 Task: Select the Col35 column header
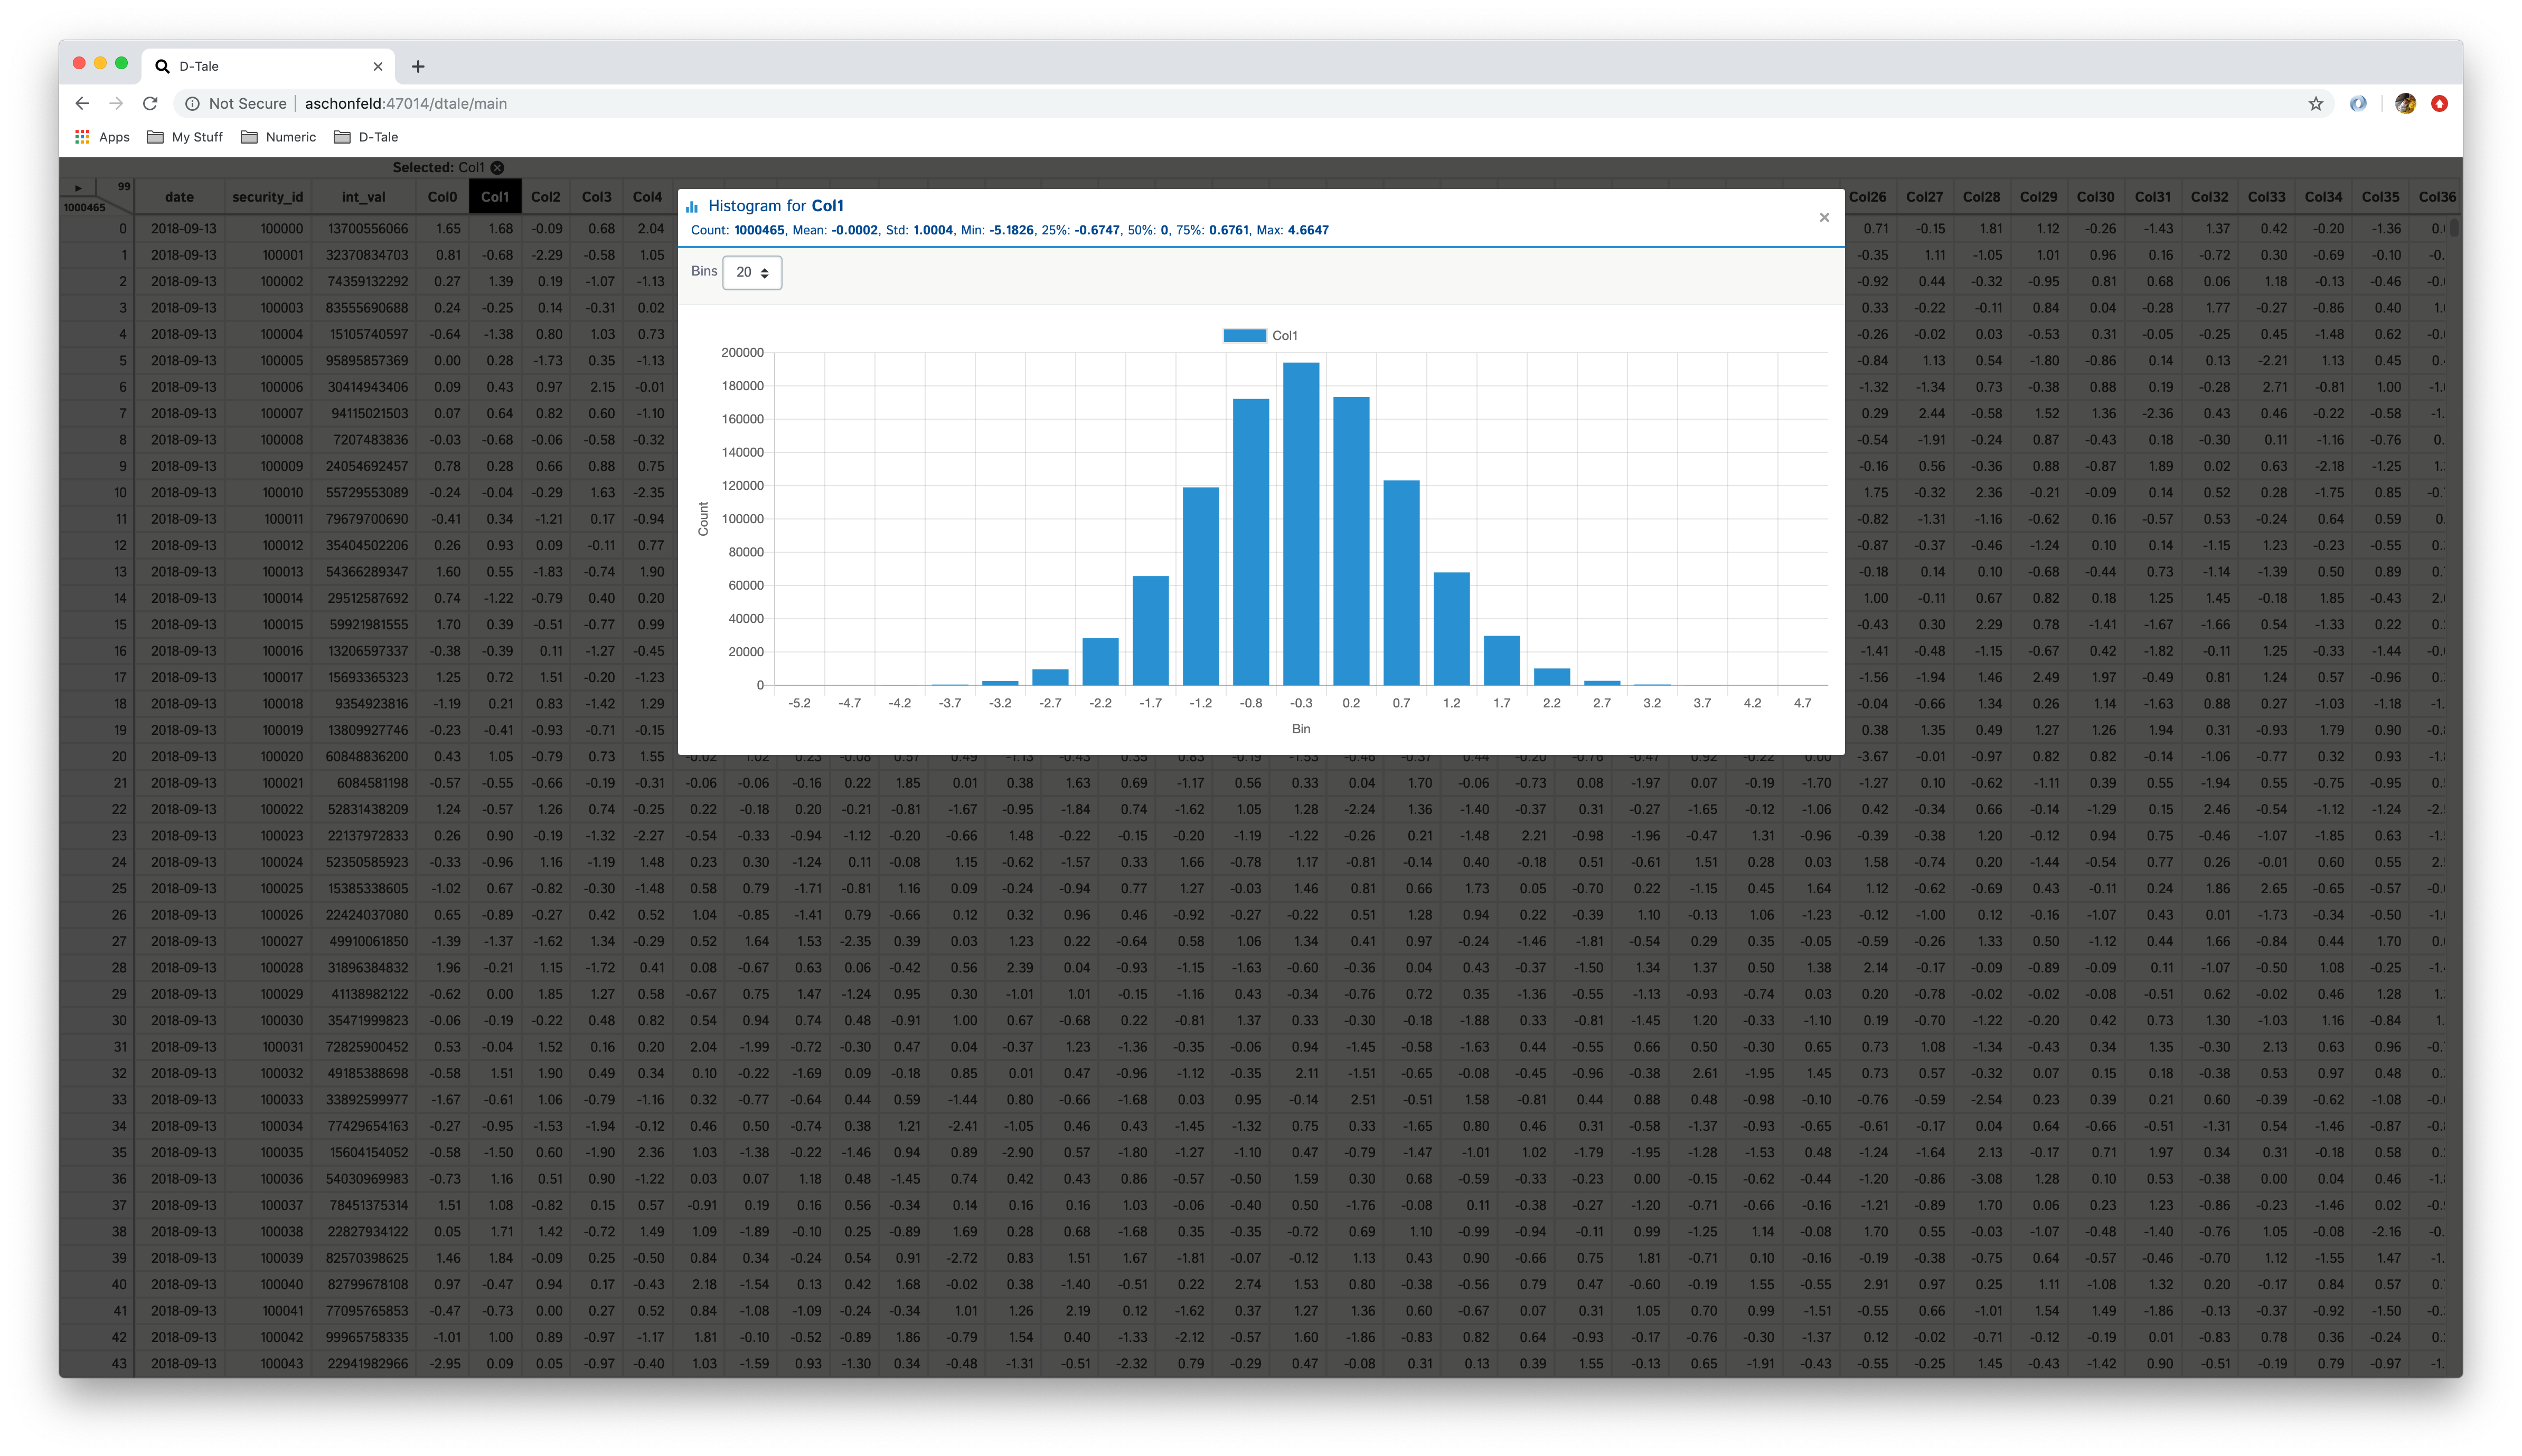coord(2380,197)
